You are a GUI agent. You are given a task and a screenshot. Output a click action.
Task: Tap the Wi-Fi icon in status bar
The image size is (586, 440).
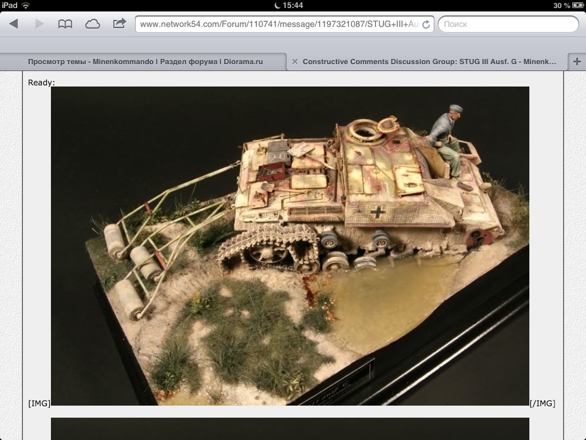coord(26,5)
